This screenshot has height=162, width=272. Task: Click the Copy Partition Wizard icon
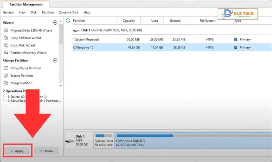pyautogui.click(x=6, y=38)
